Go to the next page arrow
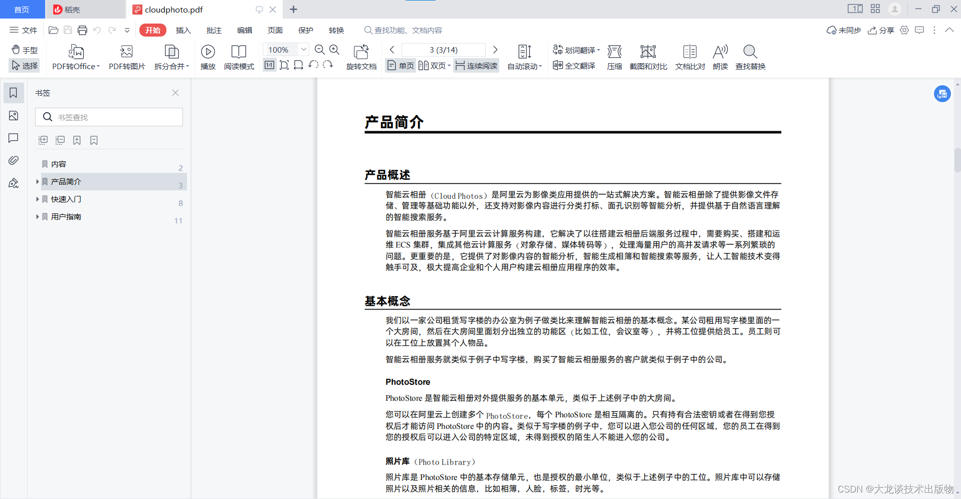This screenshot has width=961, height=499. (495, 50)
